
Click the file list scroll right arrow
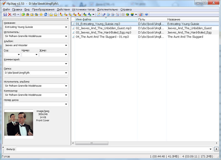(217, 143)
